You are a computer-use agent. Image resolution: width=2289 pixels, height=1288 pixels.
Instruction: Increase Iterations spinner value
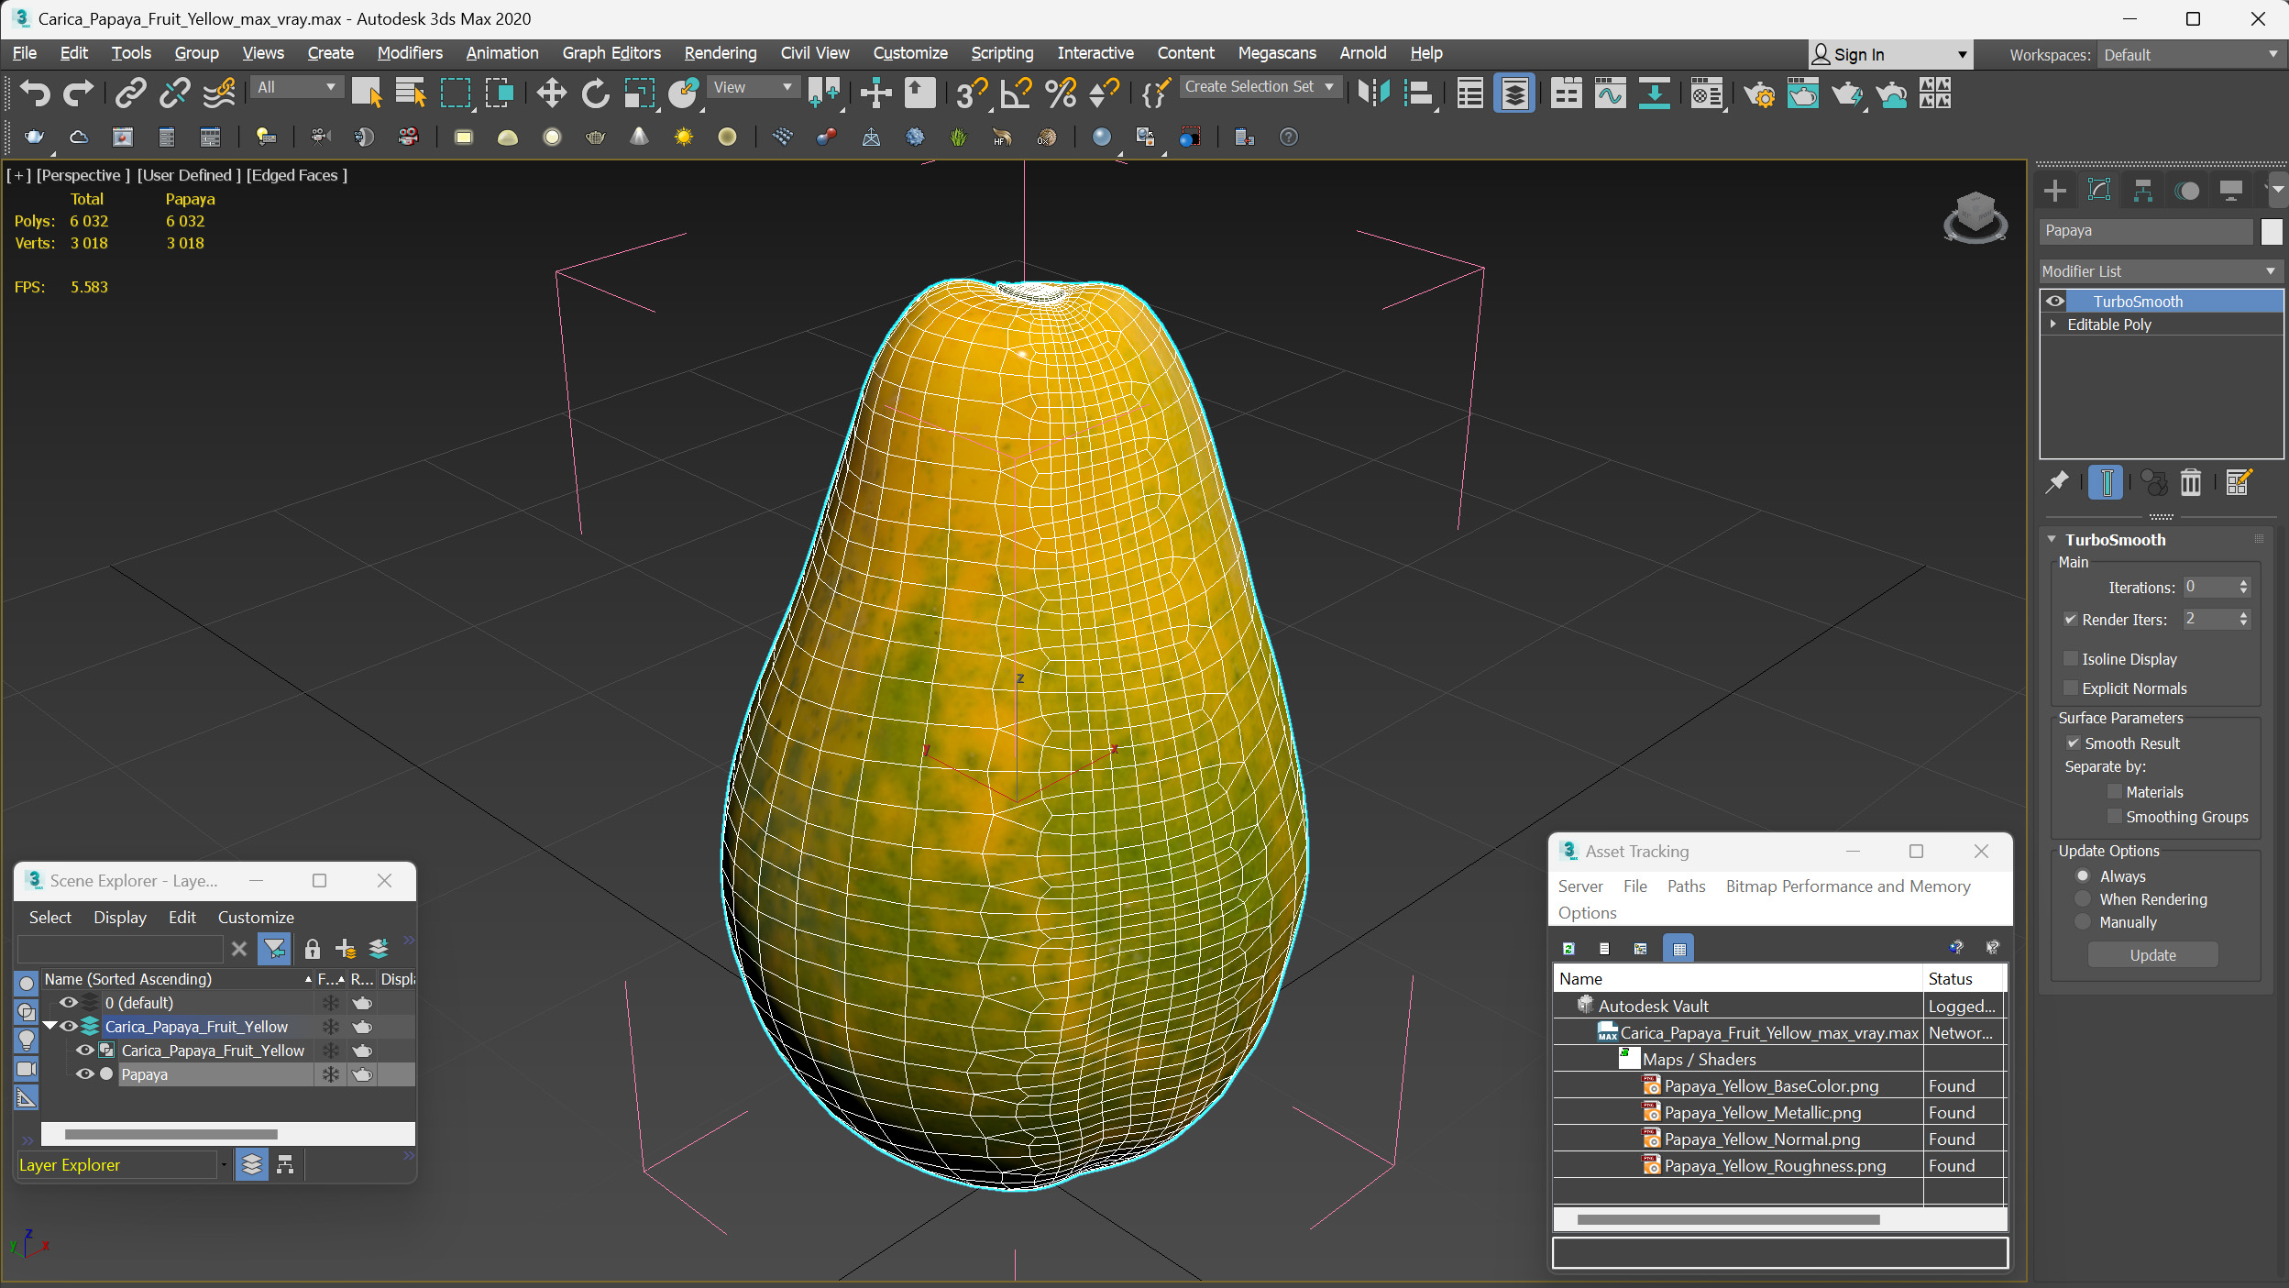pyautogui.click(x=2243, y=582)
